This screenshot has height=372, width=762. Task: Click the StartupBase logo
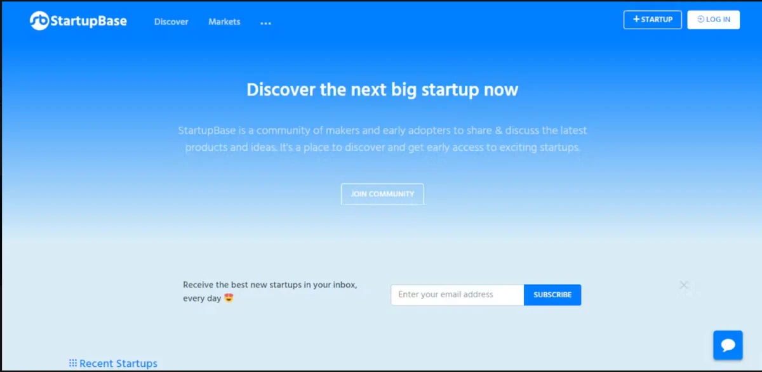pyautogui.click(x=78, y=21)
